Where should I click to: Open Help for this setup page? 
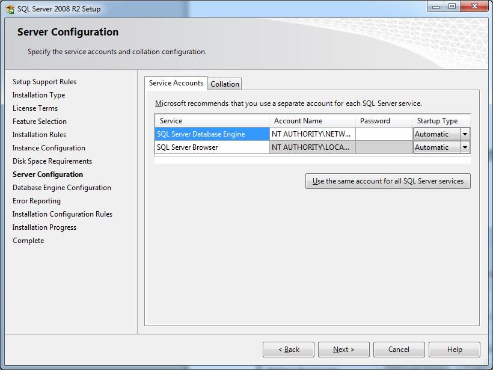[x=455, y=350]
